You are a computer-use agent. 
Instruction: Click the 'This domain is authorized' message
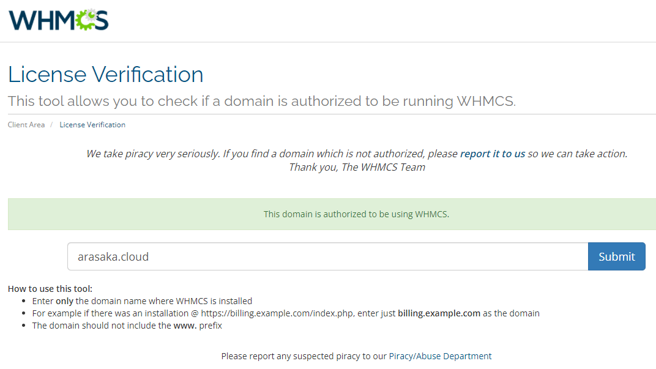(356, 214)
